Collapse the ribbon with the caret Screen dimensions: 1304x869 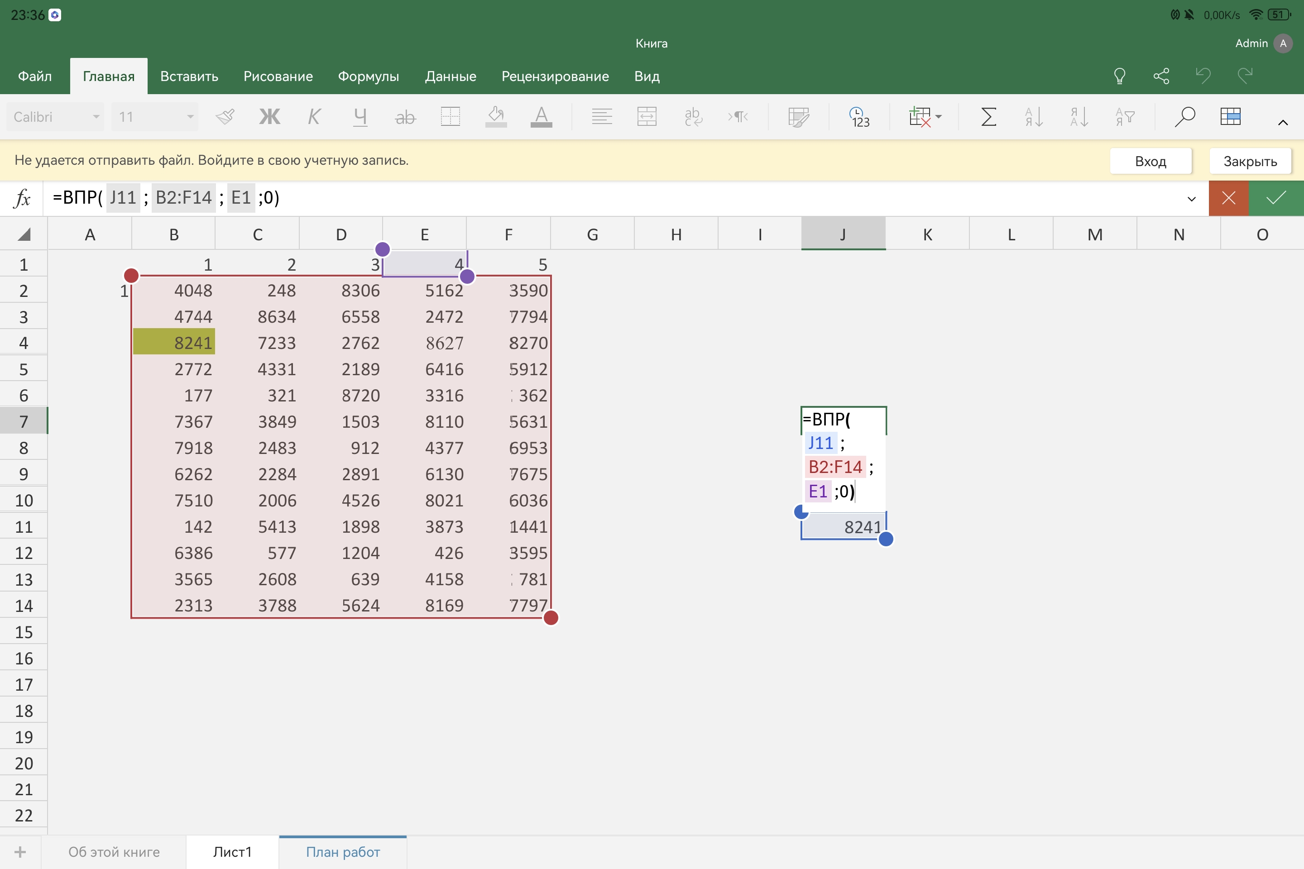click(x=1282, y=123)
